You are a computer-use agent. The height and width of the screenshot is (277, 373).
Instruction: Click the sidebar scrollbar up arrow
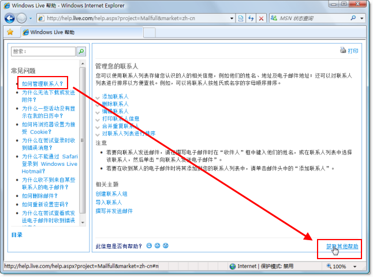[x=83, y=63]
